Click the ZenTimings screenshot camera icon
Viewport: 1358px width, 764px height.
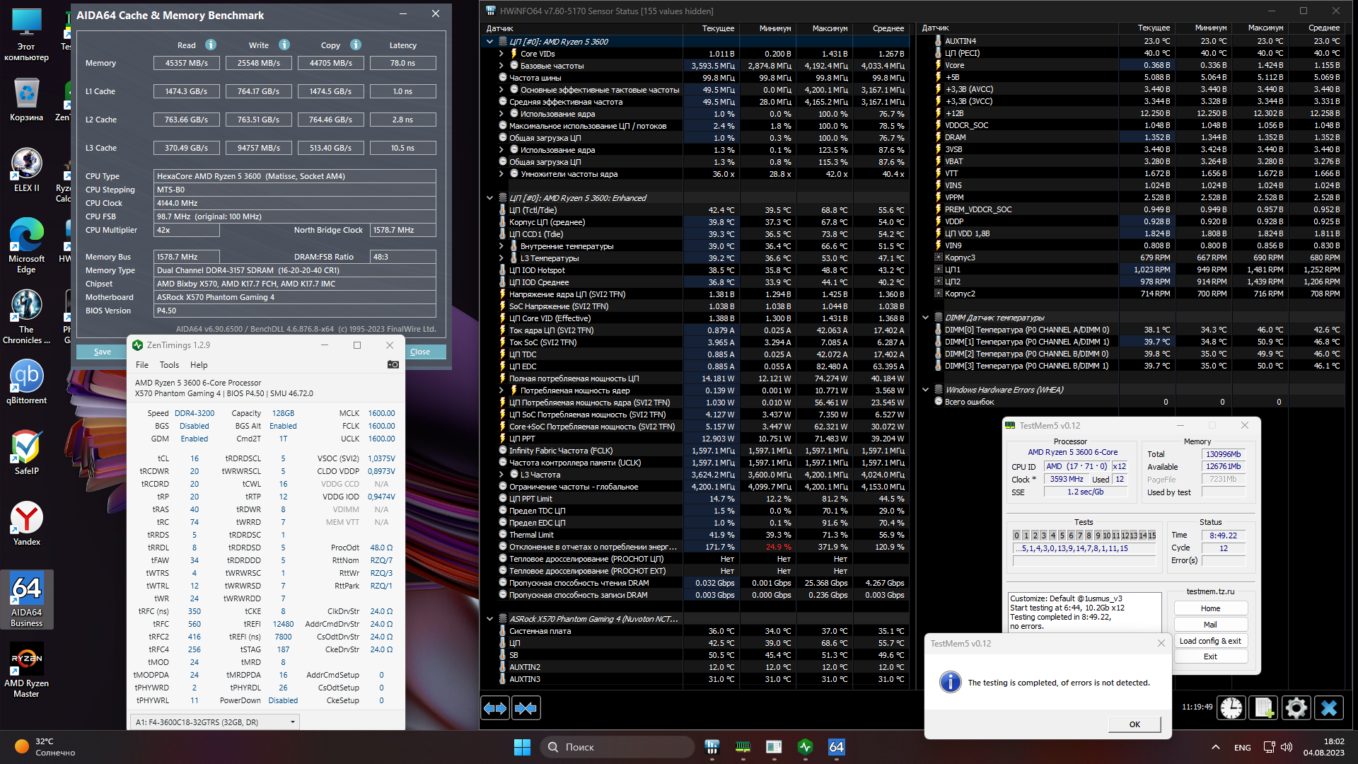[x=393, y=365]
